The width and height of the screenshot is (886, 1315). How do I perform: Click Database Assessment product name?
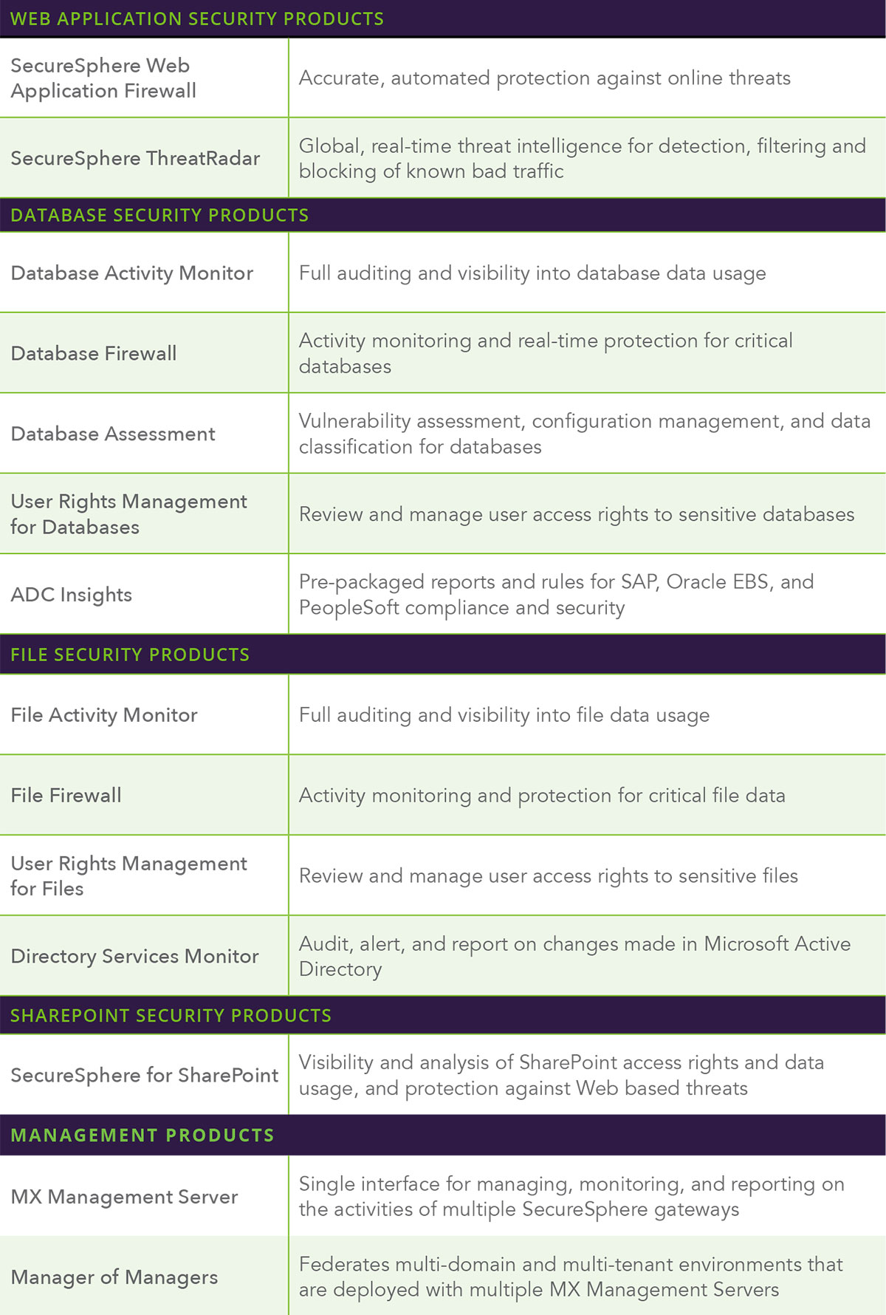[113, 434]
